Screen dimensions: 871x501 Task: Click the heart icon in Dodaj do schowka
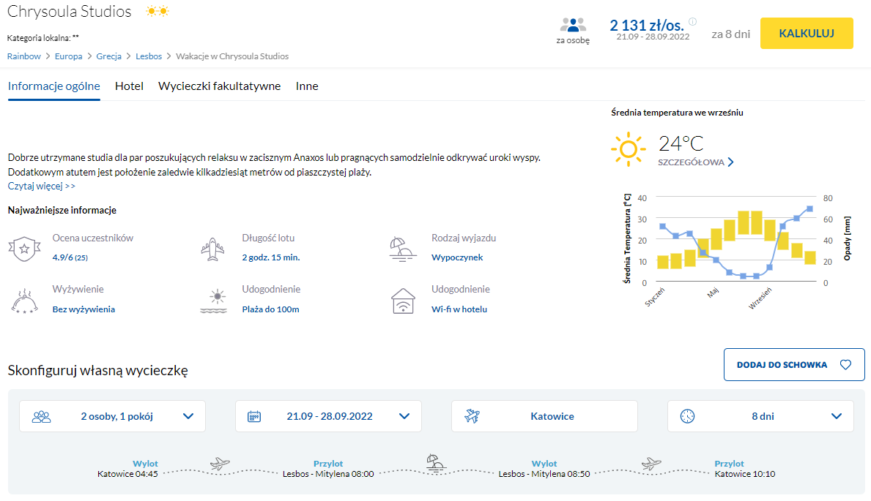(x=845, y=365)
